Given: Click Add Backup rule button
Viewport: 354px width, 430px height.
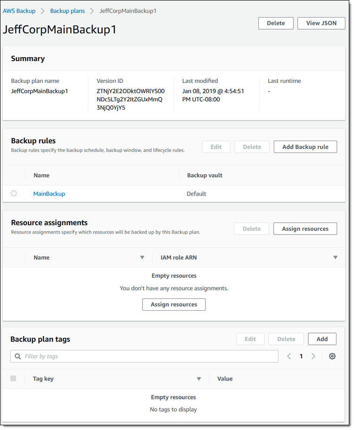Looking at the screenshot, I should click(x=305, y=147).
